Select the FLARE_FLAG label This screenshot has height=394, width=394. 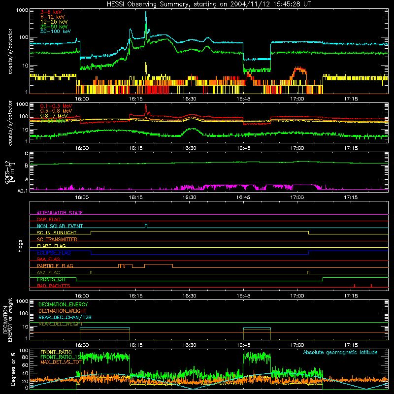(x=51, y=246)
